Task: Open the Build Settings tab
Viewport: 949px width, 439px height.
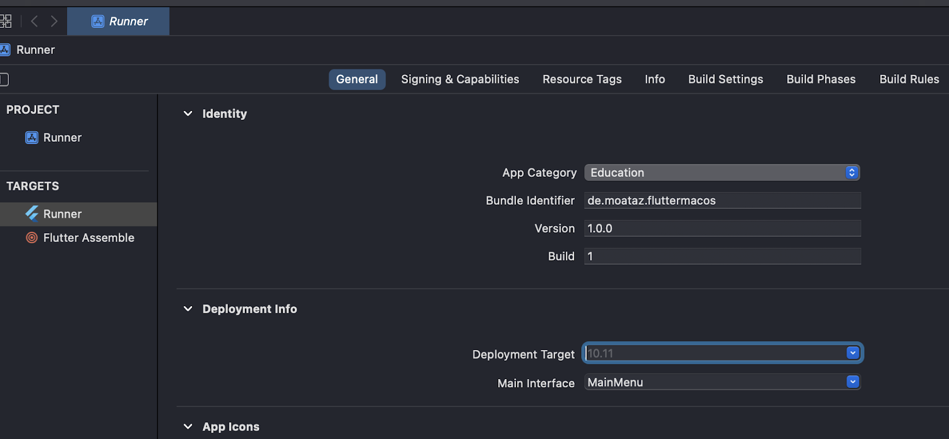Action: 725,79
